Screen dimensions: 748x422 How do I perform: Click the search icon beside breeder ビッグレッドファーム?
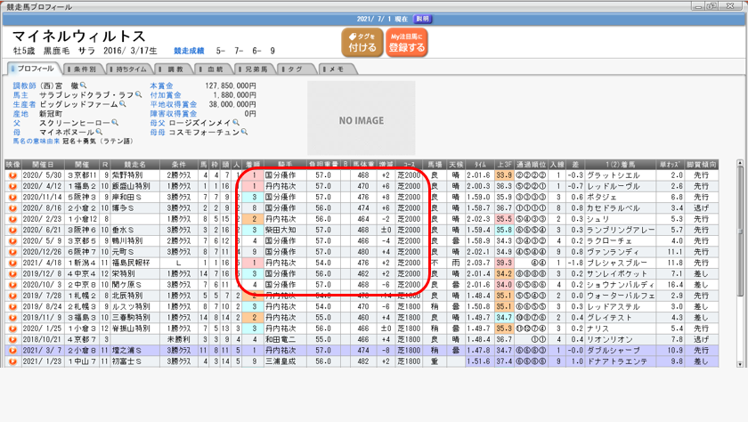(x=123, y=104)
